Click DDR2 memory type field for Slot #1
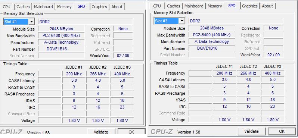Screen dimensions: 298x138 coord(86,22)
